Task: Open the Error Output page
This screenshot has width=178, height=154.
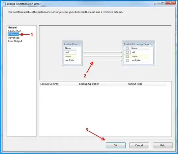Action: tap(15, 41)
